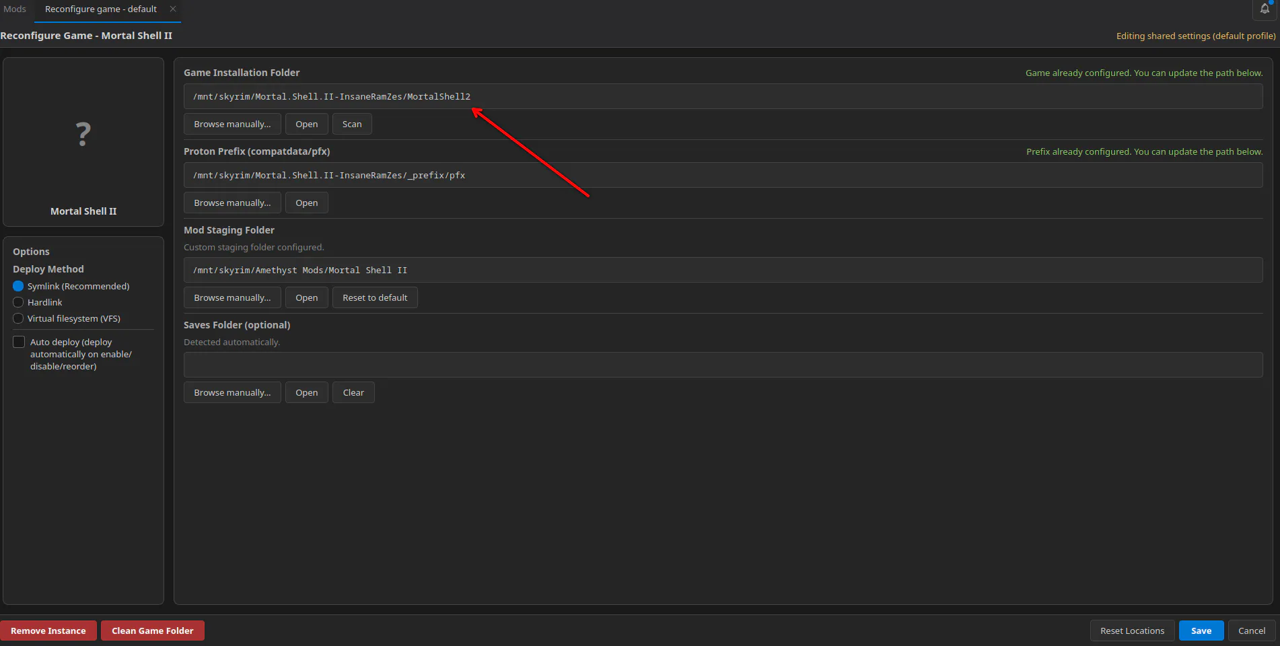Click the empty Saves Folder path field

[x=723, y=365]
